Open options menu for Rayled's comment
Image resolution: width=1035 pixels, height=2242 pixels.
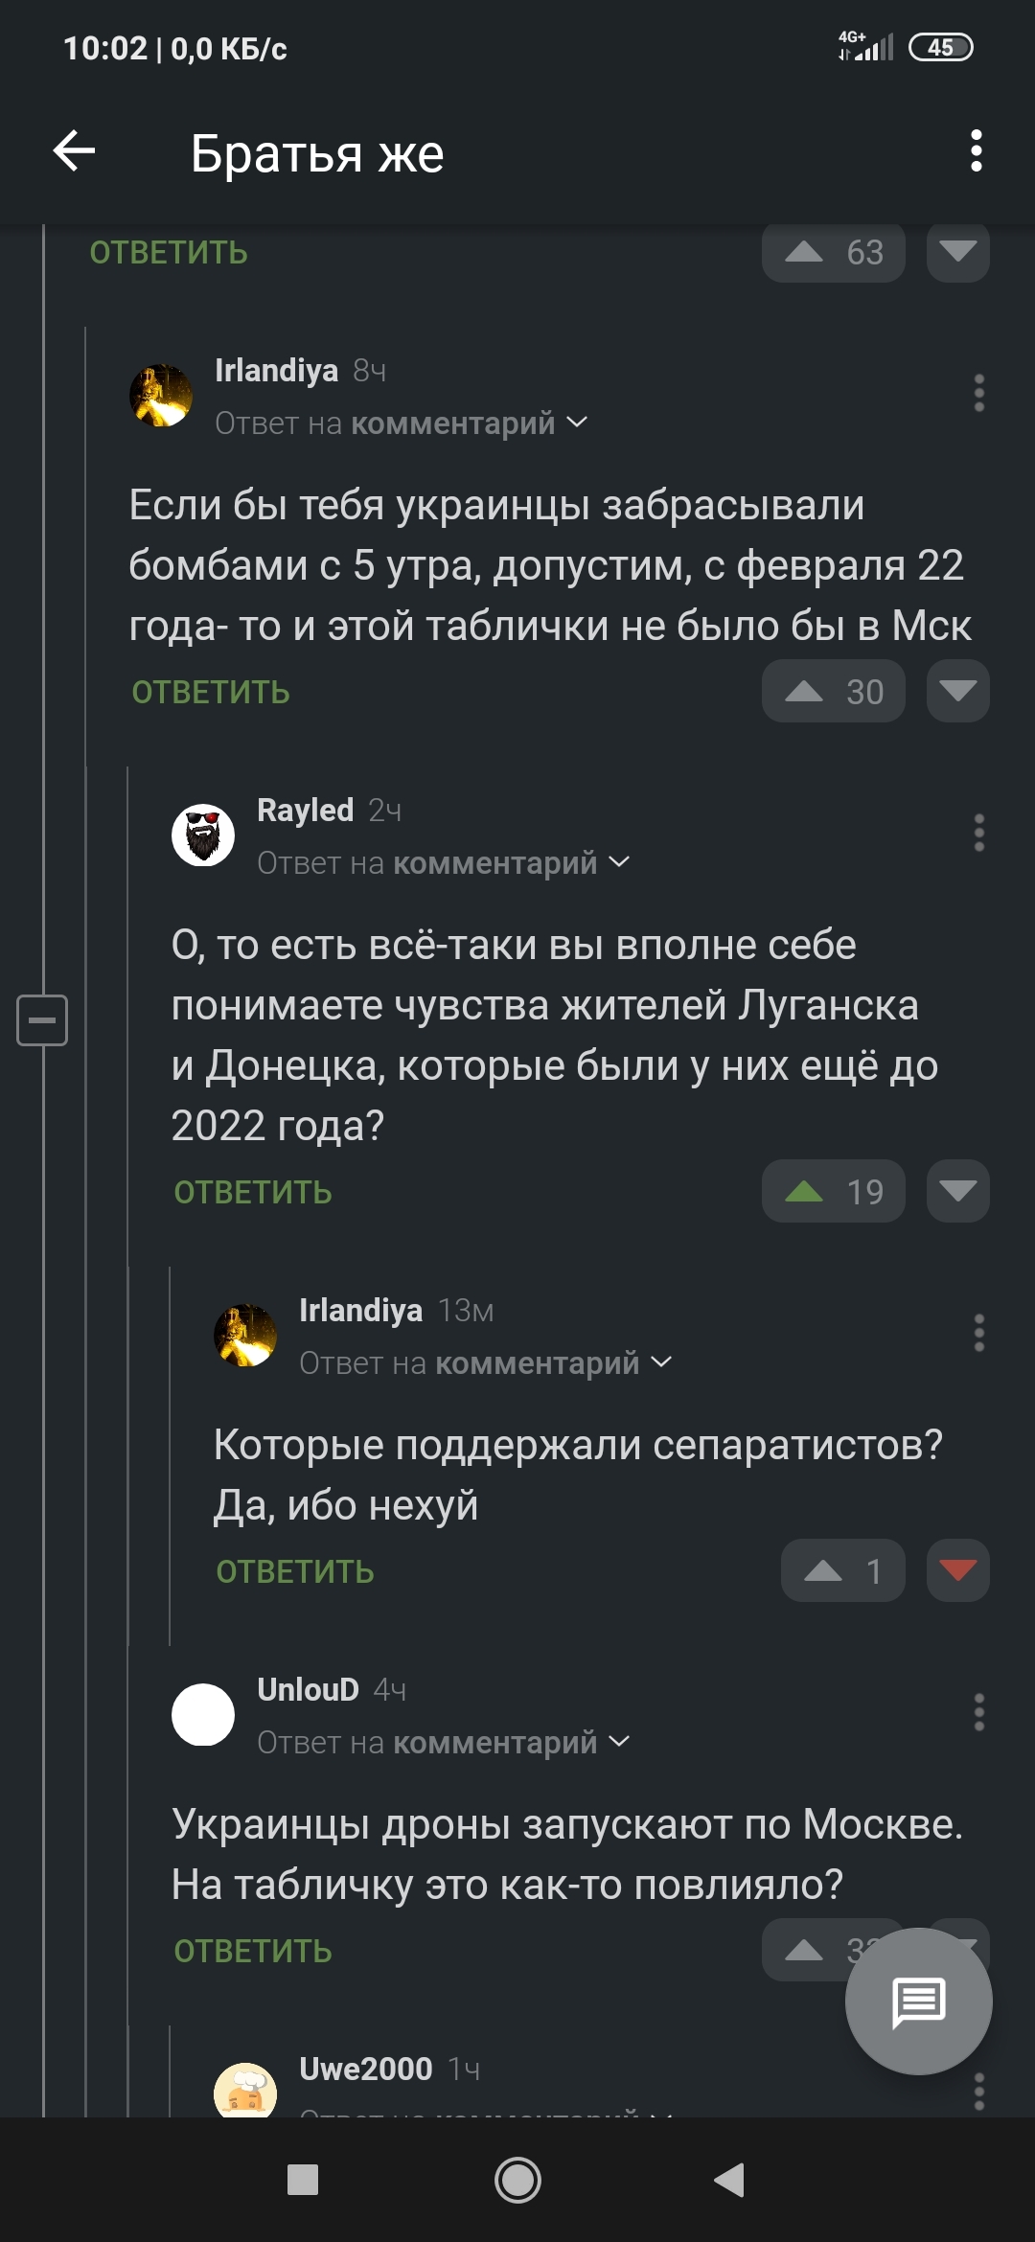tap(978, 834)
